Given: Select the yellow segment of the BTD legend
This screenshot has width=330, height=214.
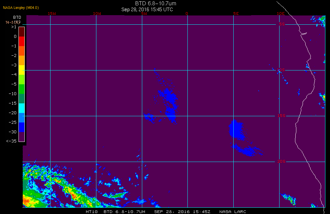Looking at the screenshot, I should click(x=22, y=70).
